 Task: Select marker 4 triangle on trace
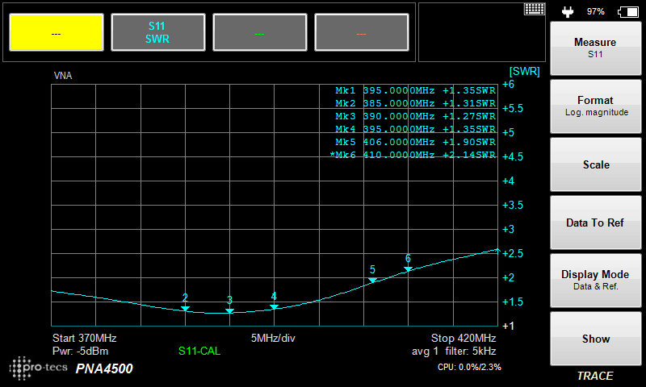274,306
